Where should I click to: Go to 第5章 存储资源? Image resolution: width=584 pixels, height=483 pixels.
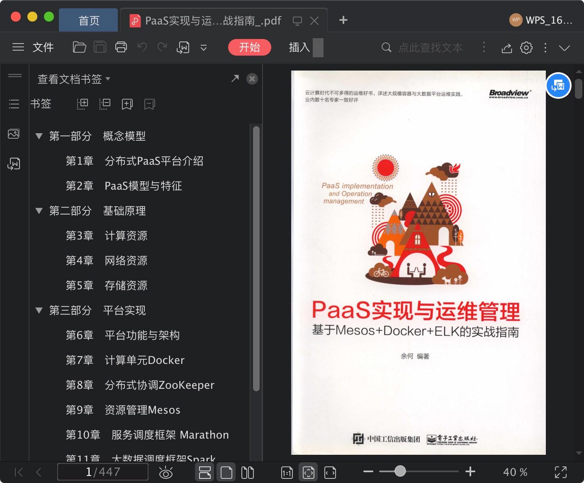pos(107,285)
